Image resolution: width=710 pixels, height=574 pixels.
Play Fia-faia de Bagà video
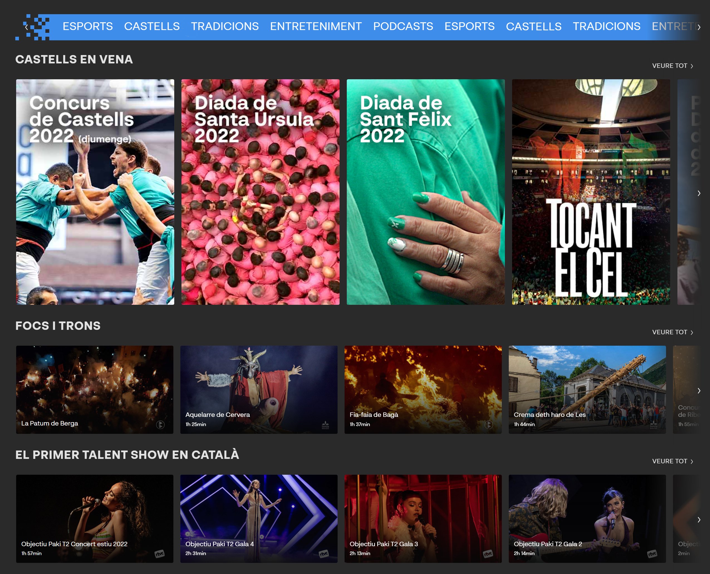pos(423,390)
